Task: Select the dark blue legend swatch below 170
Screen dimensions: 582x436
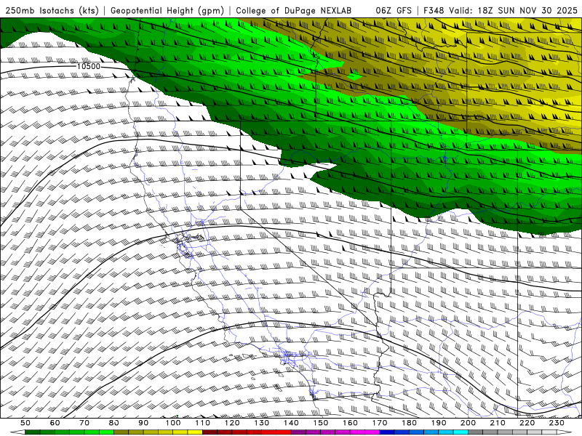Action: (387, 432)
